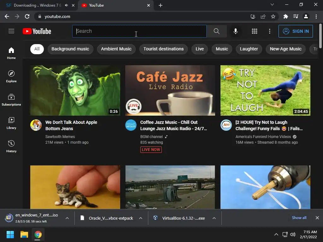Click the browser forward arrow

click(x=17, y=16)
